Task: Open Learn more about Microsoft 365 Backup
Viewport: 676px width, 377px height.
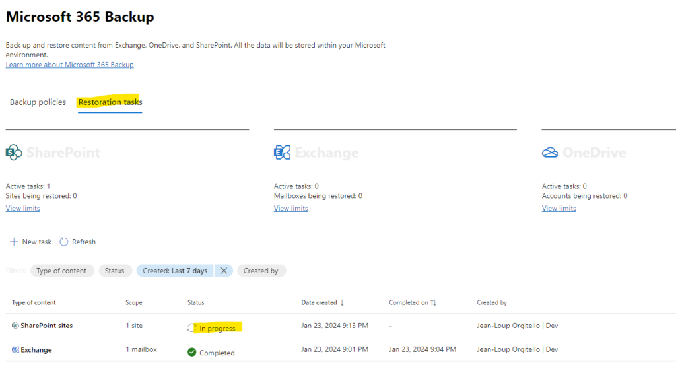Action: 69,65
